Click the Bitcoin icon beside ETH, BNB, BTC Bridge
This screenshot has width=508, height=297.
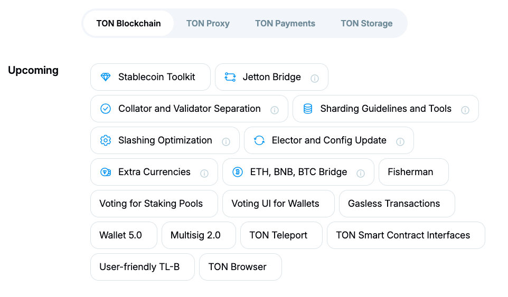238,172
